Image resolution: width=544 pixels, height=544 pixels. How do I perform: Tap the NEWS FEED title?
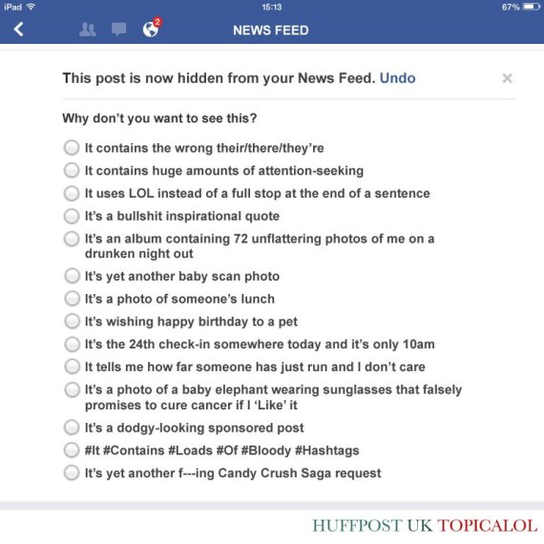271,31
